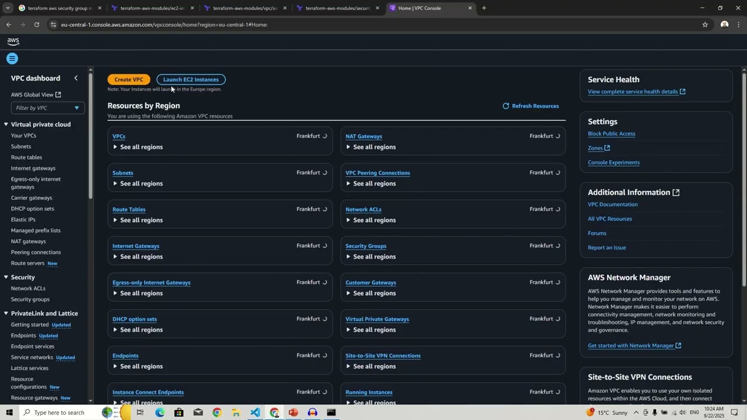Screen dimensions: 747x420
Task: Collapse the Security sidebar section
Action: pos(6,277)
